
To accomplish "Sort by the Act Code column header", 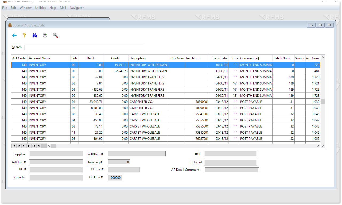I will click(19, 58).
